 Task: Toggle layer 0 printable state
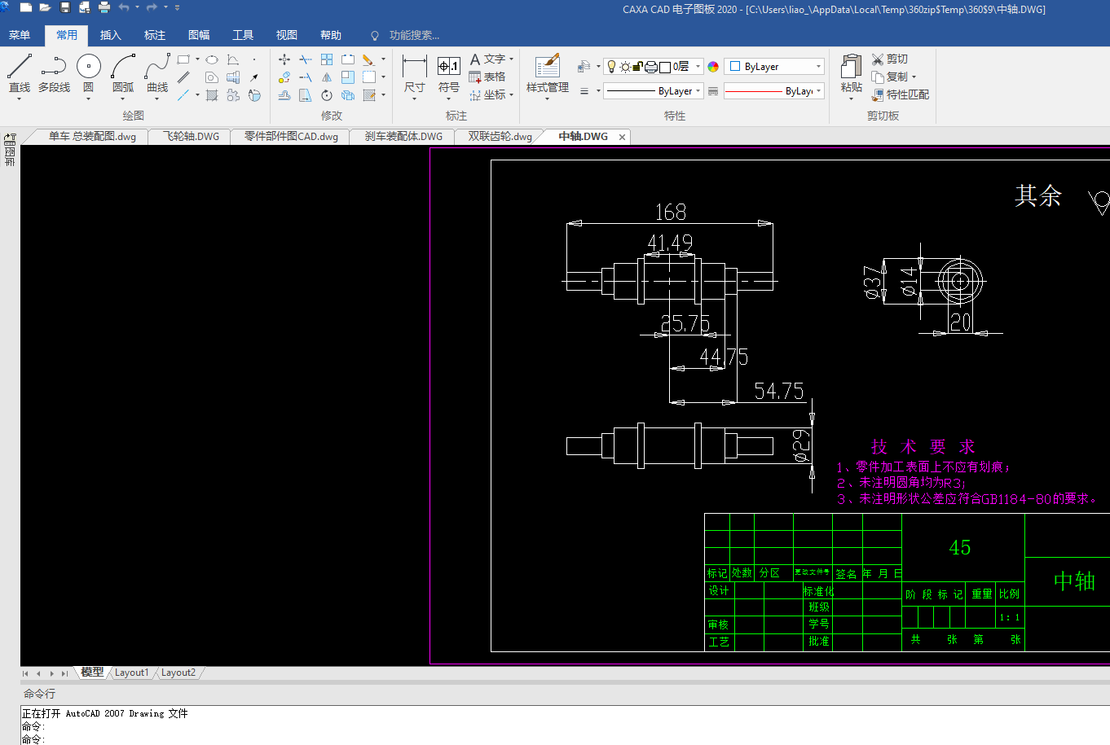click(x=651, y=67)
